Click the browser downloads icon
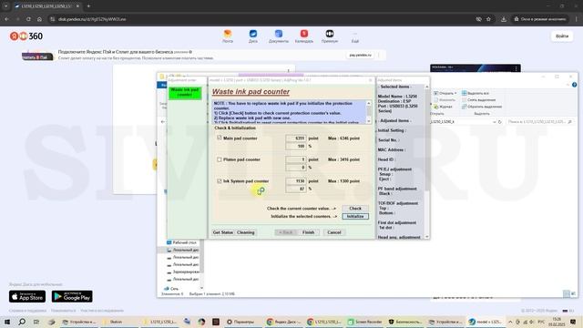 504,19
